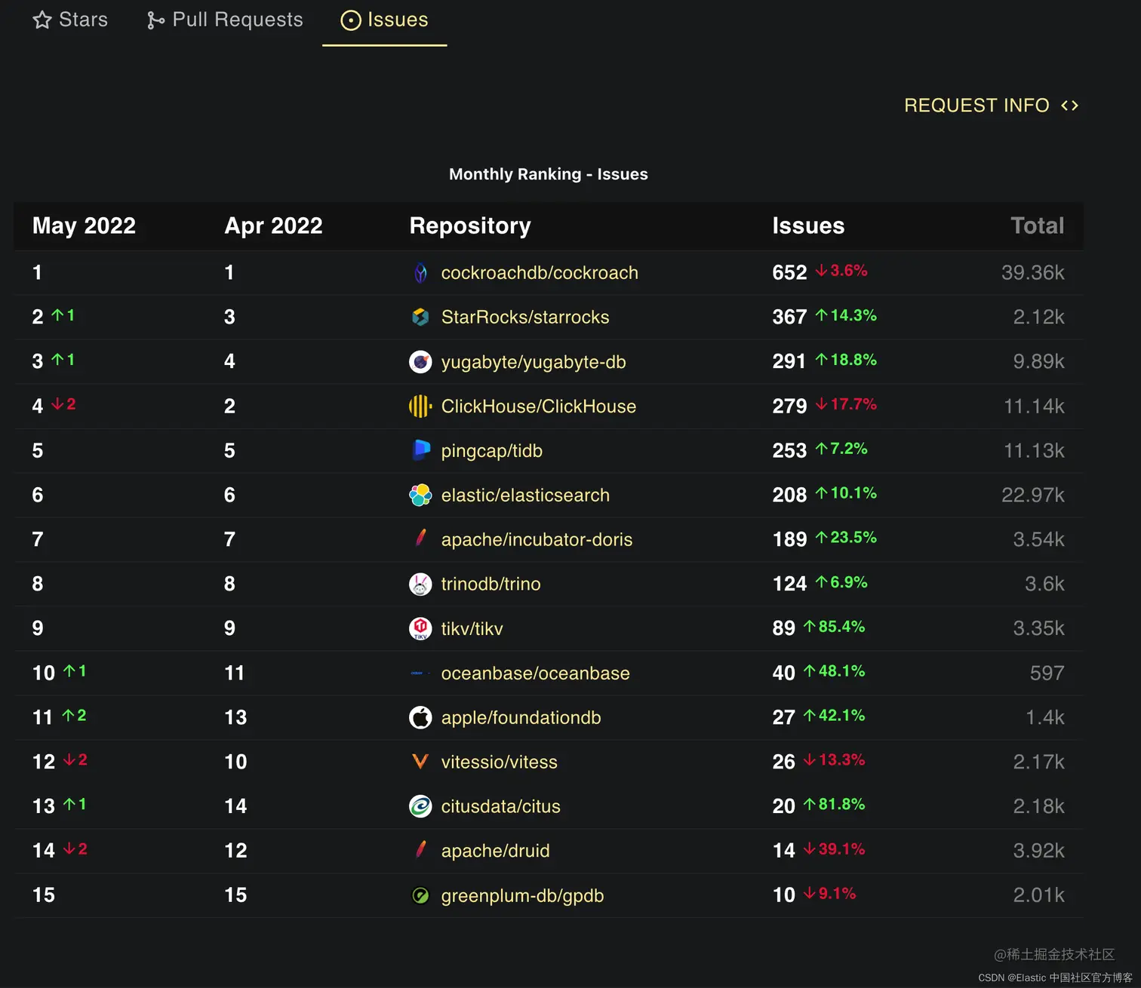Viewport: 1141px width, 988px height.
Task: Click the yugabyte logo icon
Action: click(x=420, y=362)
